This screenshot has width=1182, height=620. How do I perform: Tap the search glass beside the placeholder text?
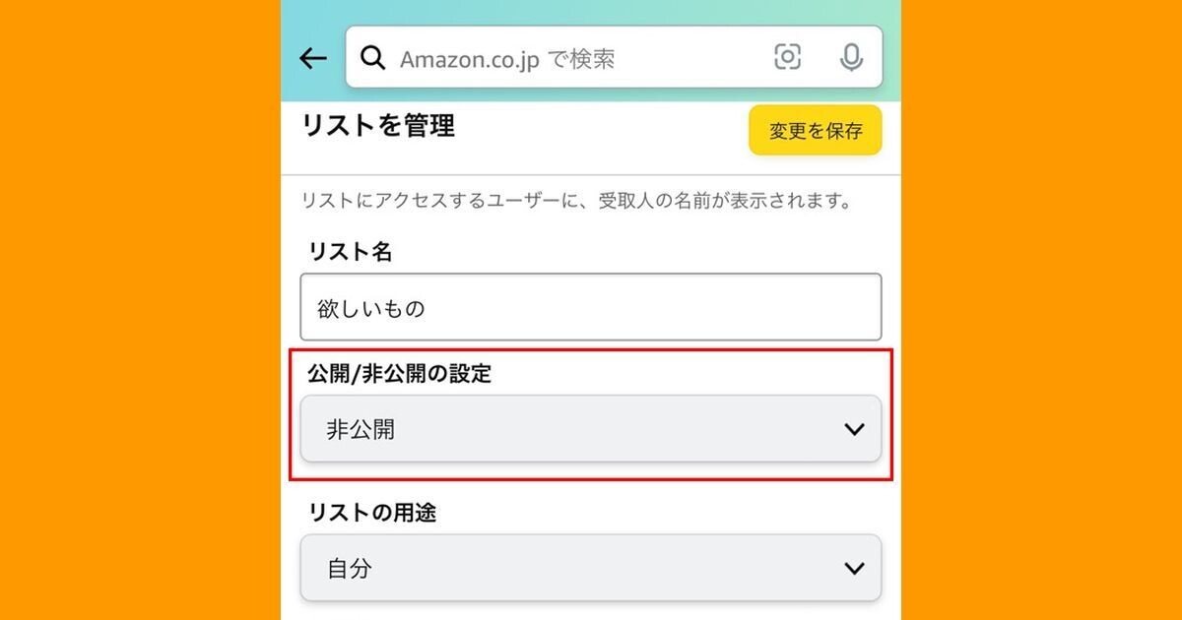tap(372, 58)
